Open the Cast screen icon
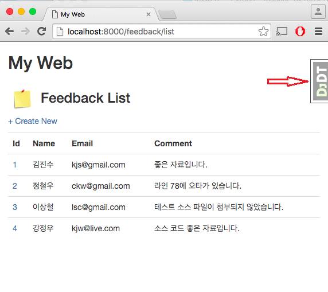 [x=282, y=32]
